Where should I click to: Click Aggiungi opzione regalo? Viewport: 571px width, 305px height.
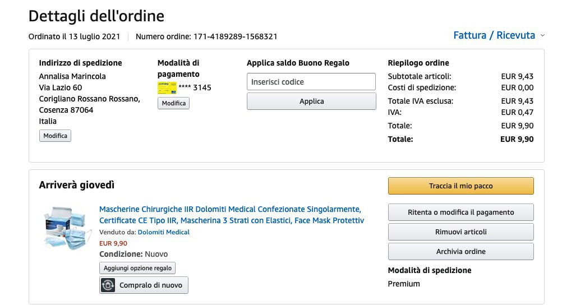137,268
